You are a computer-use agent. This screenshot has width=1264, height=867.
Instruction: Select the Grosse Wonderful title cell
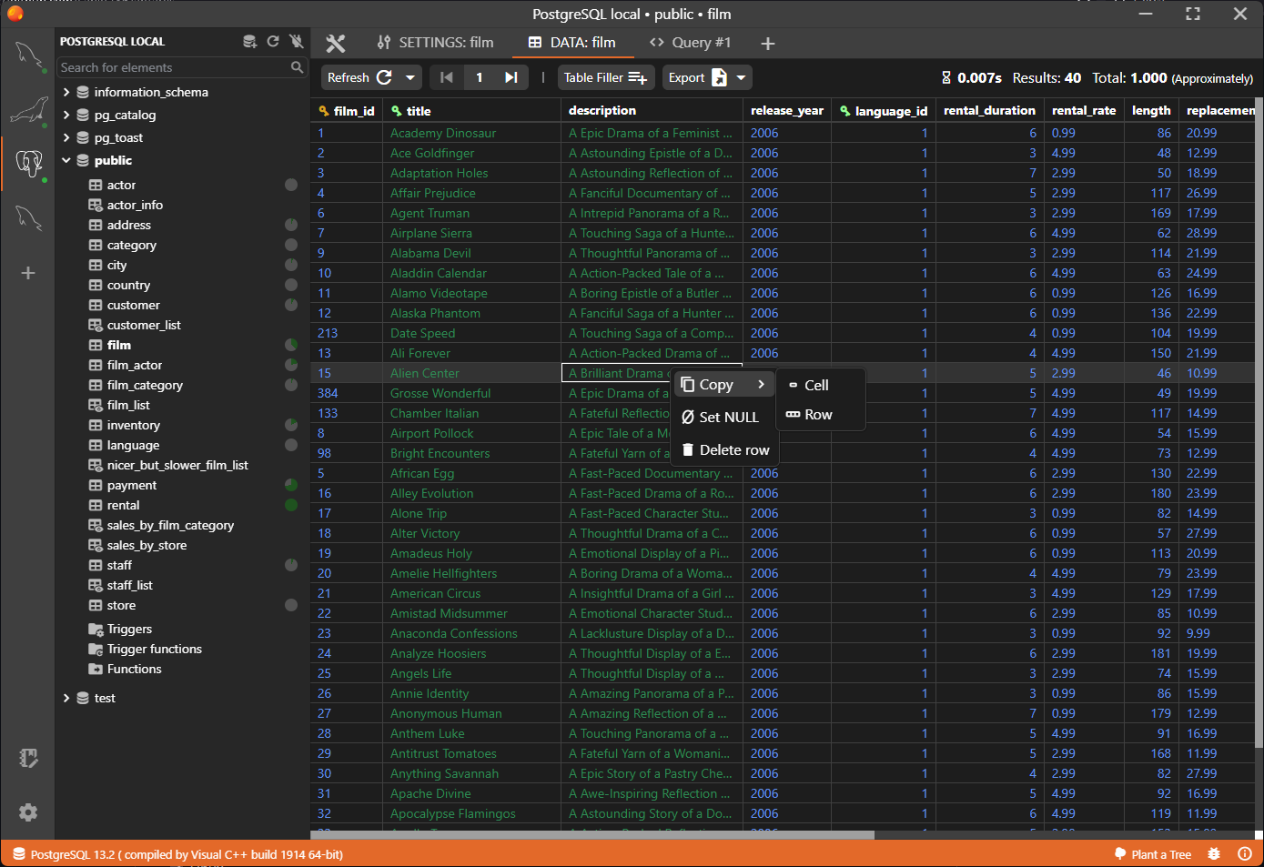click(x=471, y=393)
